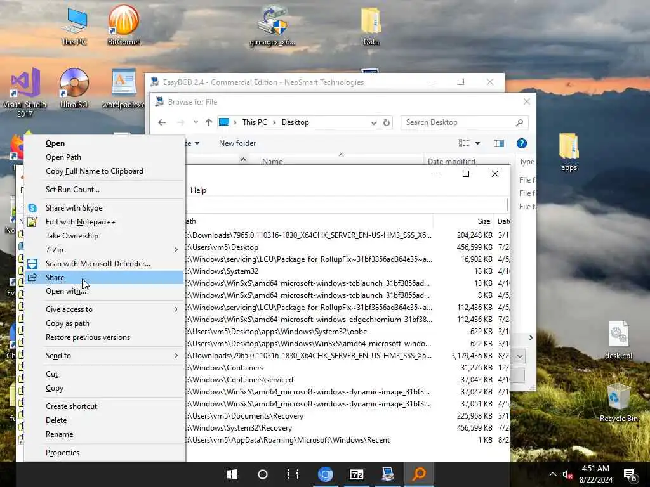Click the highlighted Share entry
Image resolution: width=650 pixels, height=487 pixels.
103,278
